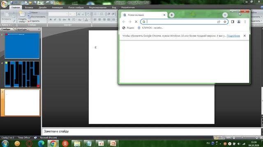Dismiss the Chrome update notification bar
This screenshot has height=147, width=263.
tap(245, 36)
